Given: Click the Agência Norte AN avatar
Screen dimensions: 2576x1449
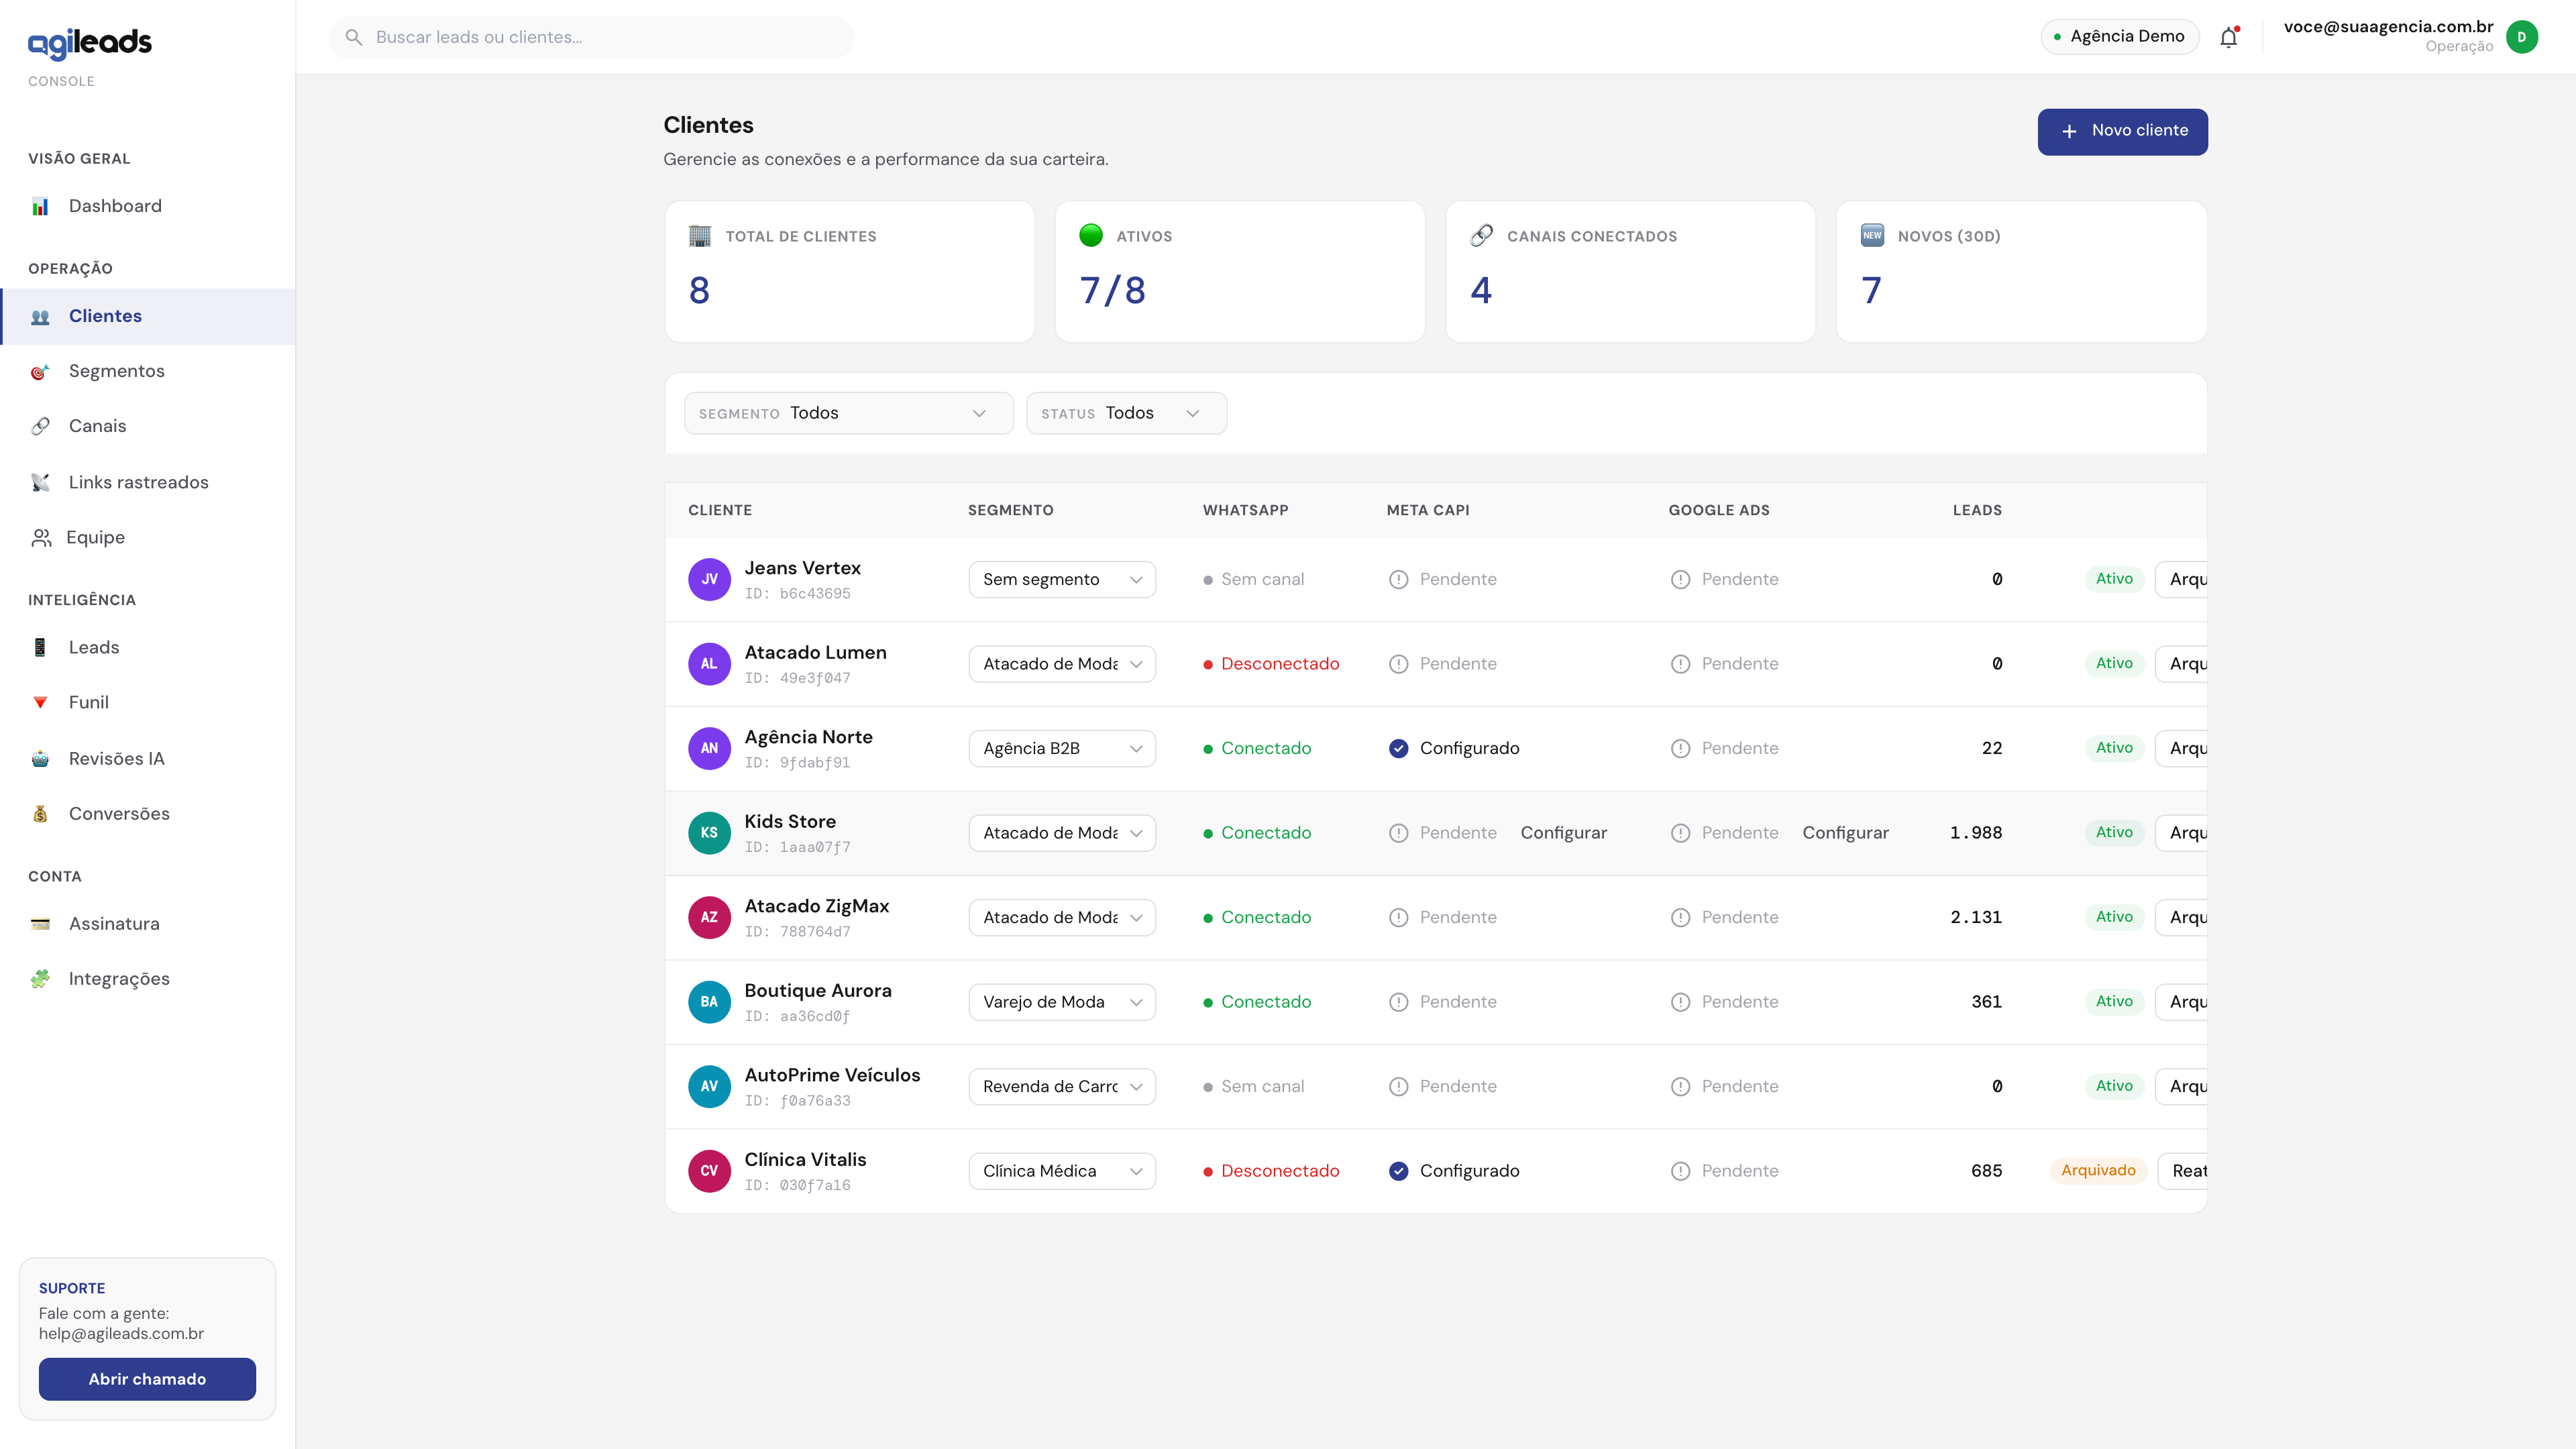Looking at the screenshot, I should click(709, 748).
